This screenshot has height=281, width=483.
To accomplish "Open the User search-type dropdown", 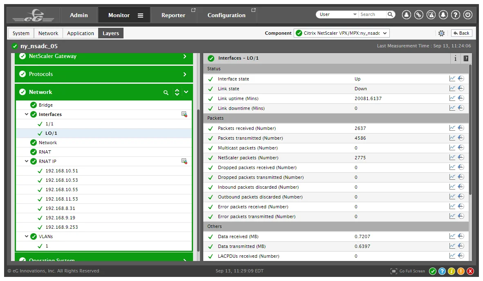I will tap(338, 14).
